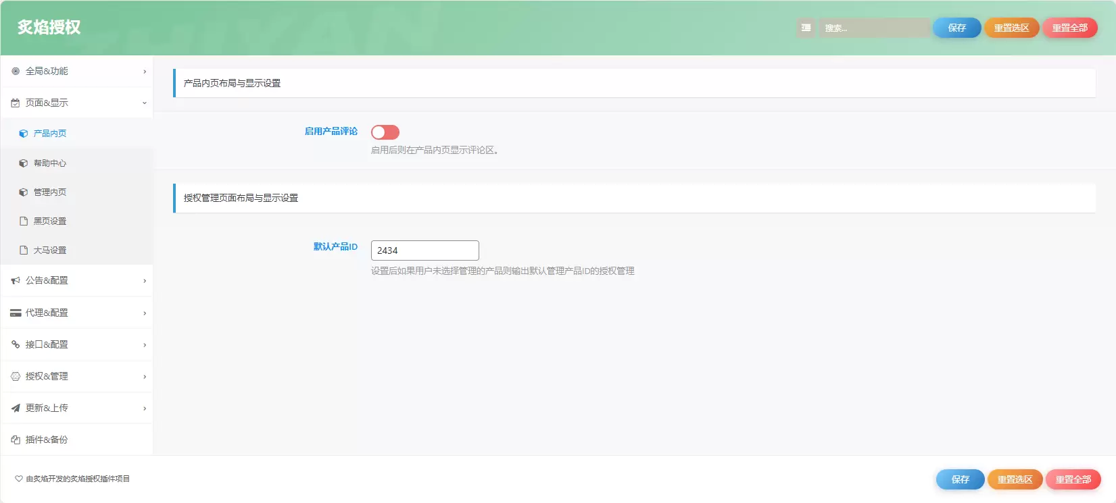
Task: Click the 全局&功能 sidebar icon
Action: point(16,71)
